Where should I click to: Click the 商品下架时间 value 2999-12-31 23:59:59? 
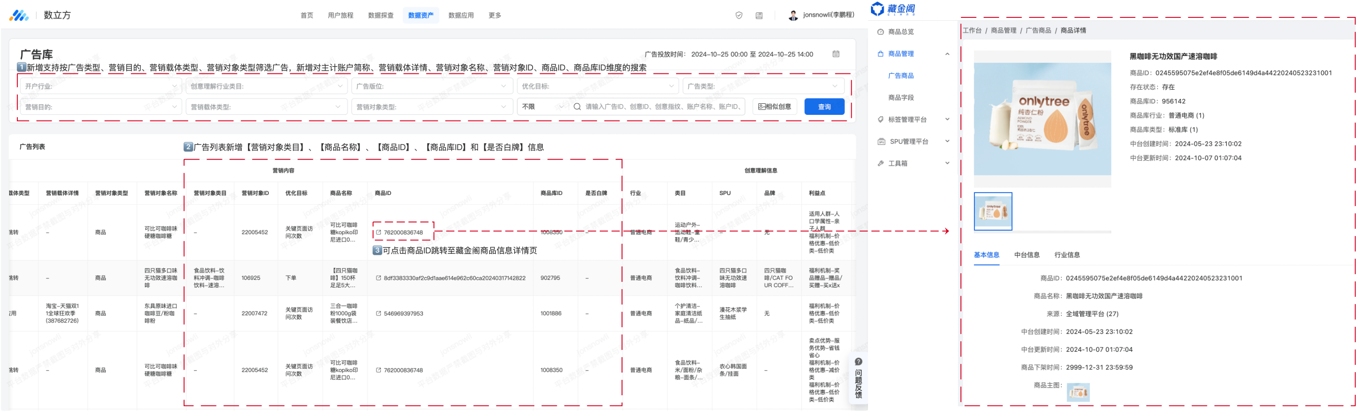(x=1099, y=367)
